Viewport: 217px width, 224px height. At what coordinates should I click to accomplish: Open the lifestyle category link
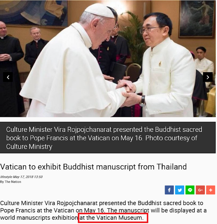coord(6,177)
